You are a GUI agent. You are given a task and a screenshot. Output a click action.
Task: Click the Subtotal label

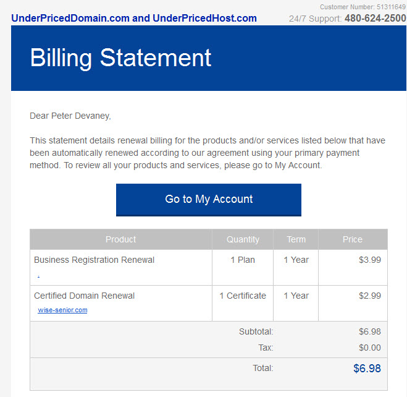point(256,331)
